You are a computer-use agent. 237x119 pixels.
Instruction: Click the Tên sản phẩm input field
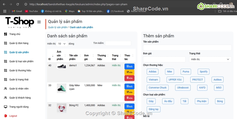(x=187, y=48)
